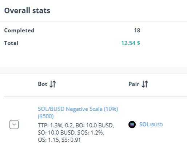The width and height of the screenshot is (187, 150).
Task: Click the Pair column sort arrows icon
Action: tap(145, 84)
